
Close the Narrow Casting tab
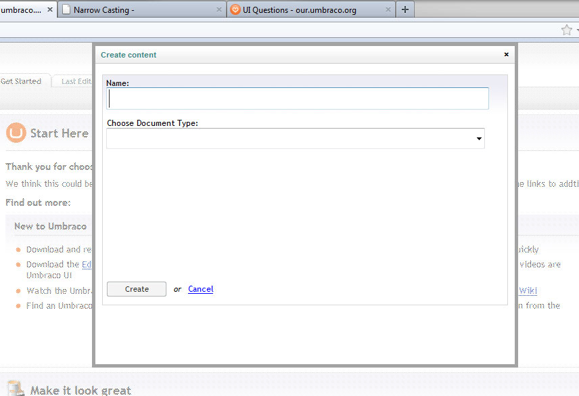click(218, 10)
